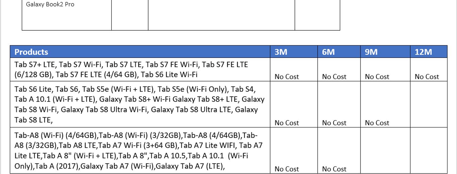This screenshot has height=174, width=457.
Task: Click "No Cost" under 3M for Tab-A8 row
Action: [x=287, y=169]
